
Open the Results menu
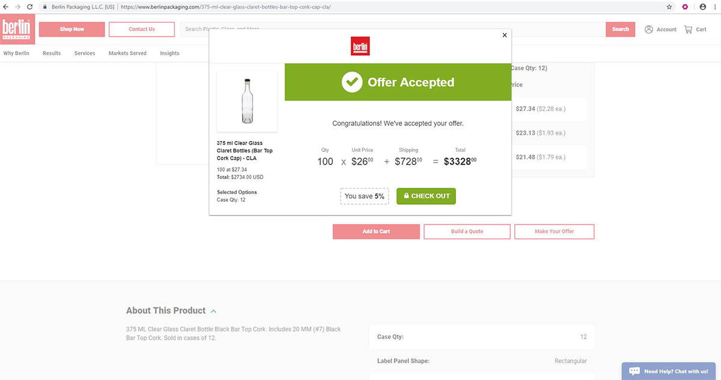[x=52, y=53]
